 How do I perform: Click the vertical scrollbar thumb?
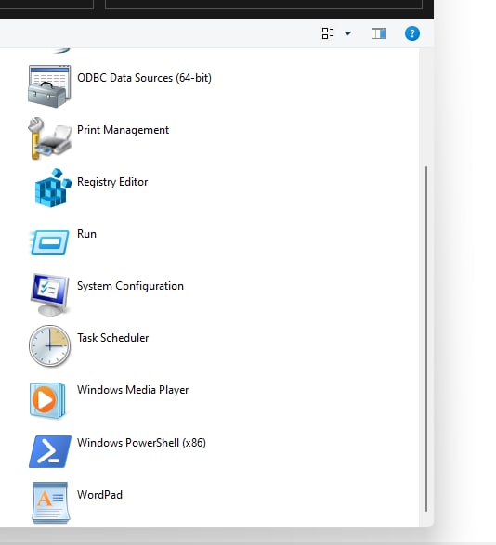[x=426, y=339]
